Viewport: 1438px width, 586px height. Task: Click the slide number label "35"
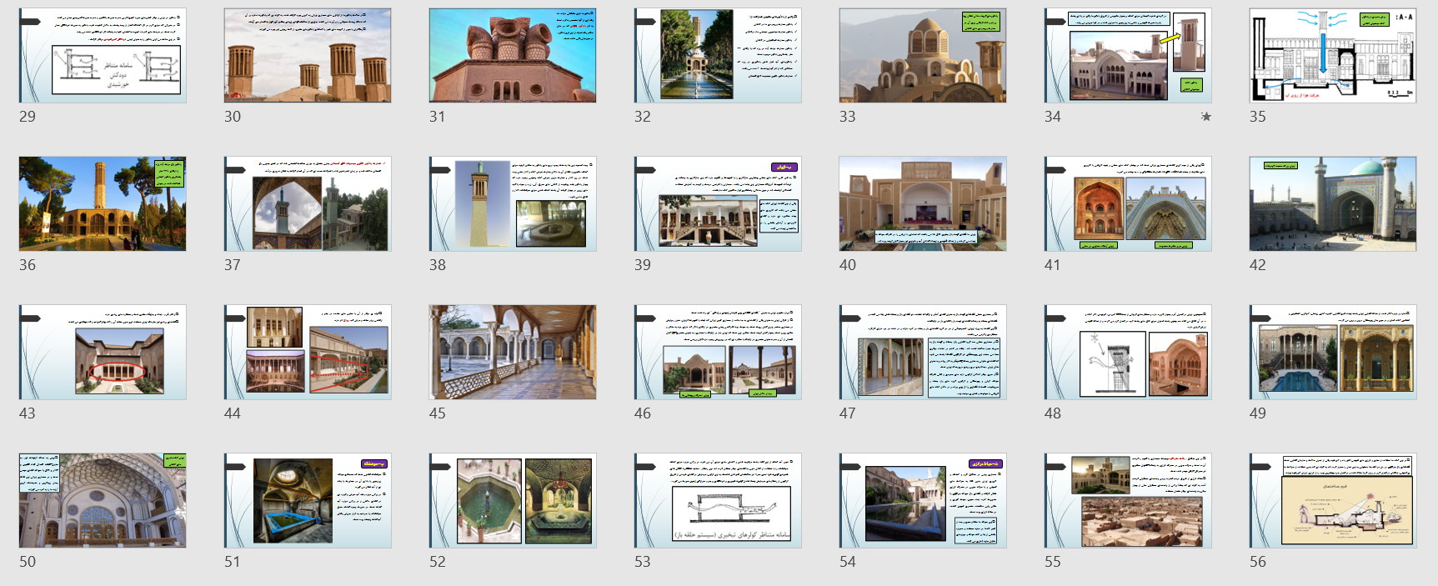1258,117
